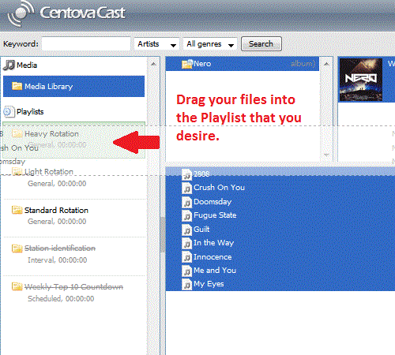
Task: Click the Keyword input field
Action: [86, 43]
